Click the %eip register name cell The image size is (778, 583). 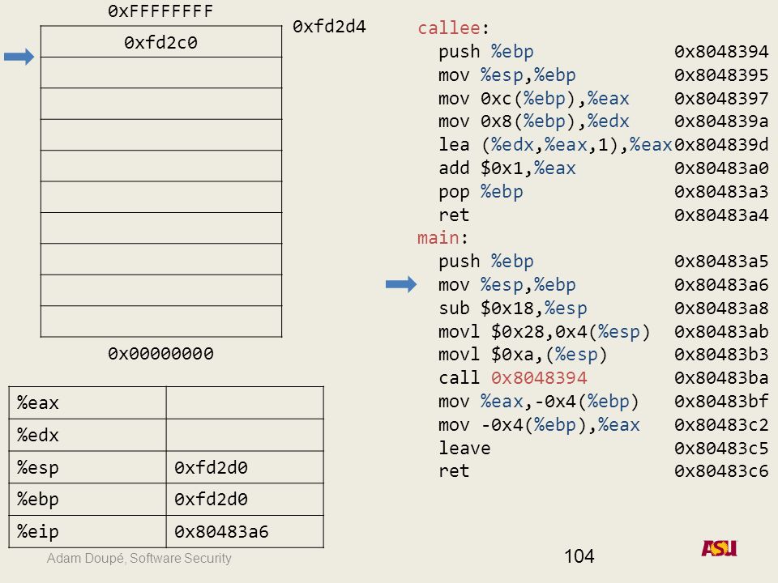[x=88, y=531]
